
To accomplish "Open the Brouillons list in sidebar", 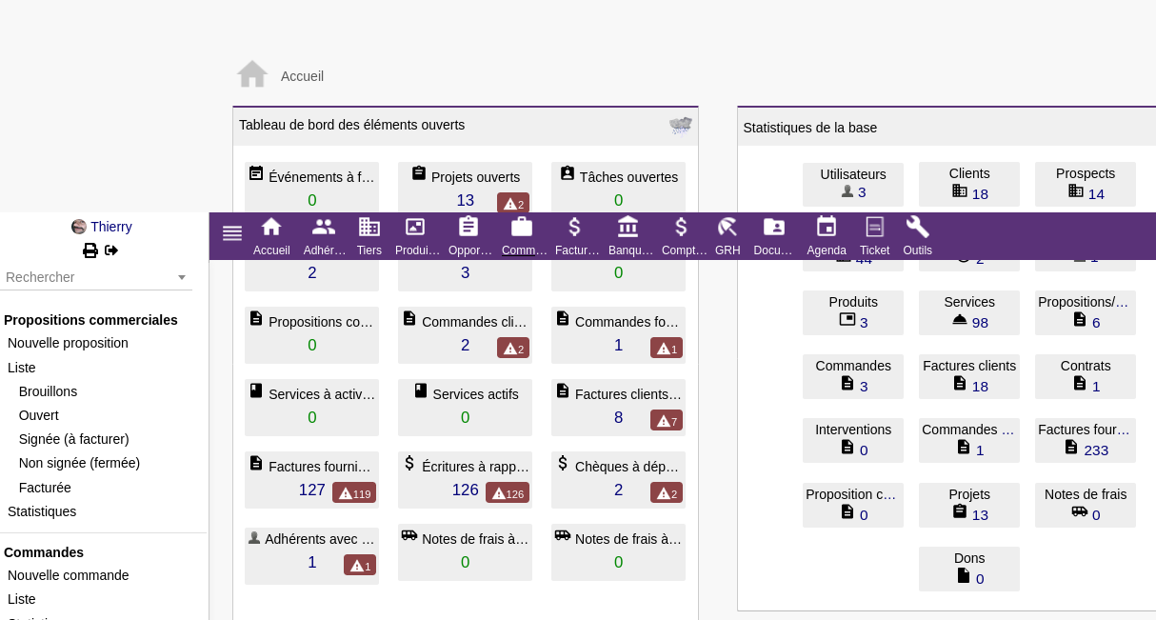I will point(48,391).
